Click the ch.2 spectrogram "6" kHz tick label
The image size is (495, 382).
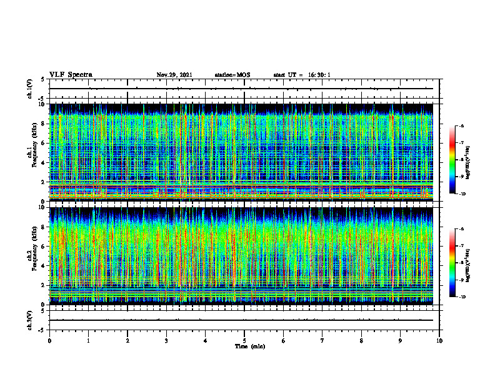[44, 247]
